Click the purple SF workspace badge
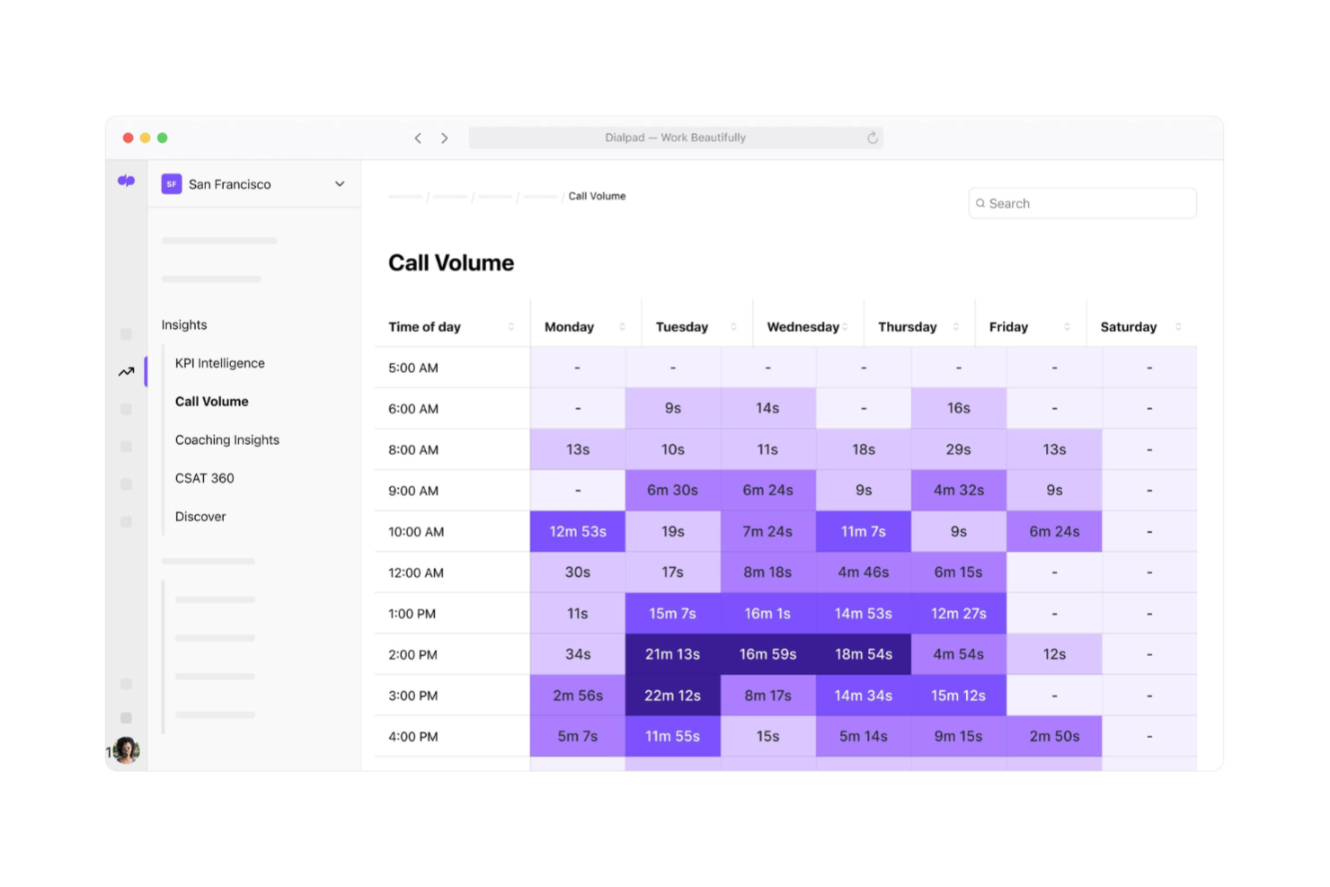The width and height of the screenshot is (1330, 887). click(x=171, y=183)
